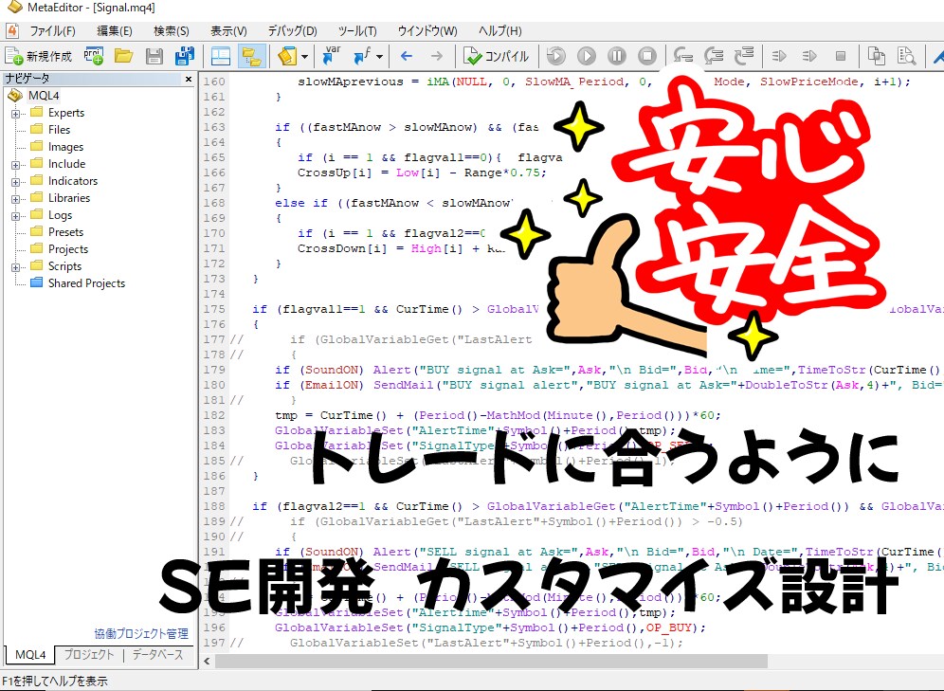Select the MQL4 root node

coord(44,96)
